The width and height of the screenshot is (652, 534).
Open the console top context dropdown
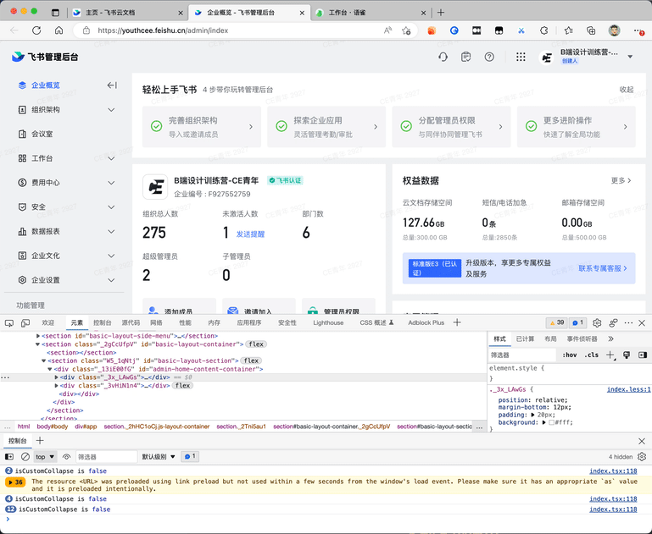tap(45, 456)
